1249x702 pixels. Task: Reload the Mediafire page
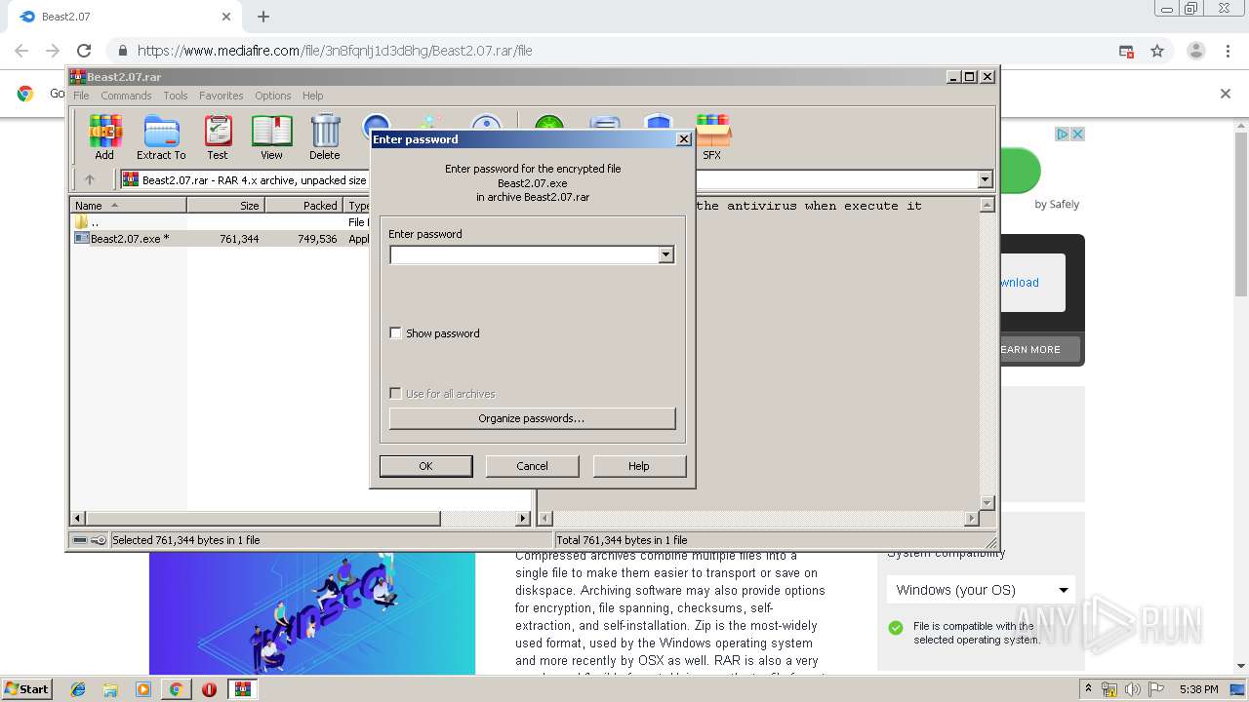pyautogui.click(x=84, y=51)
